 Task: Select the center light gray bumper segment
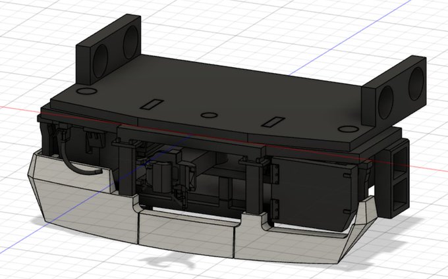click(x=186, y=234)
